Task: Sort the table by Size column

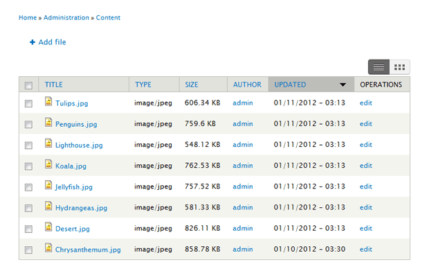Action: (191, 85)
